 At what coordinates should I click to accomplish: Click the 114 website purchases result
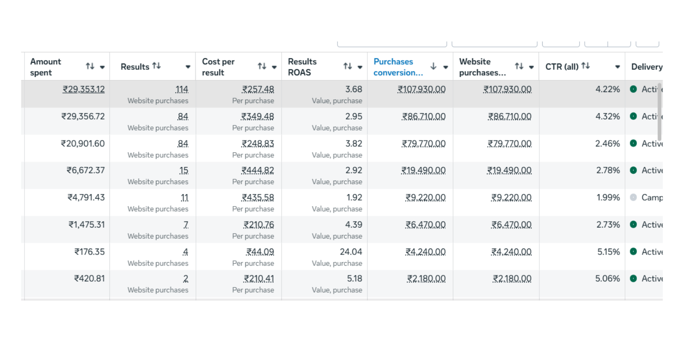tap(181, 89)
